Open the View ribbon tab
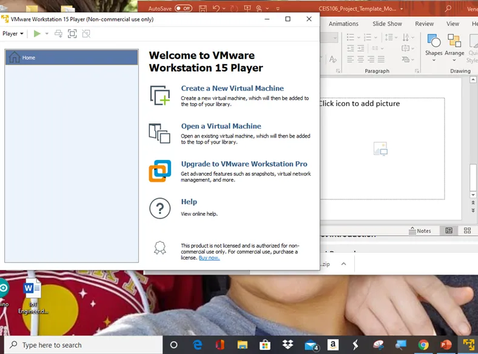 pyautogui.click(x=453, y=24)
